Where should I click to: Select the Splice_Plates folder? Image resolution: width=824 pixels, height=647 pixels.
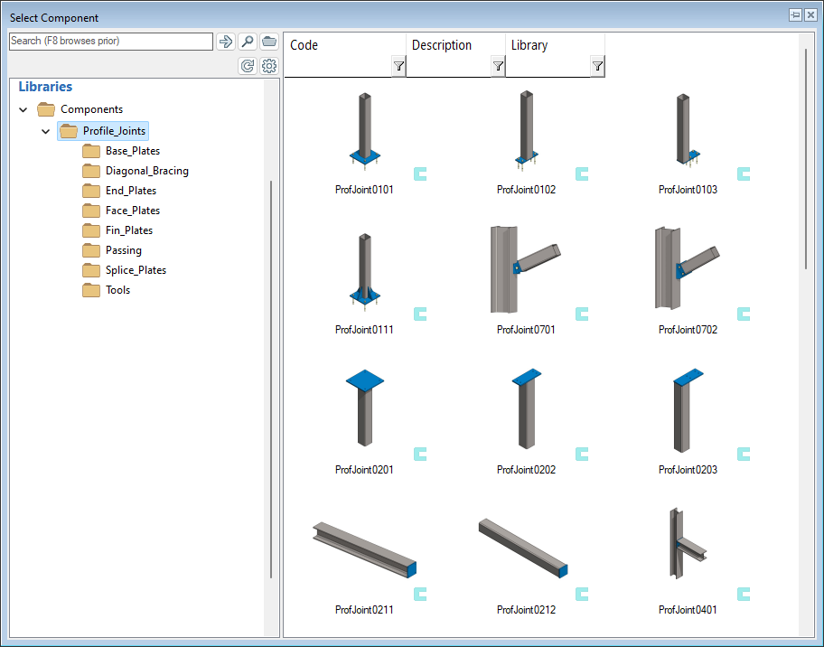coord(136,270)
